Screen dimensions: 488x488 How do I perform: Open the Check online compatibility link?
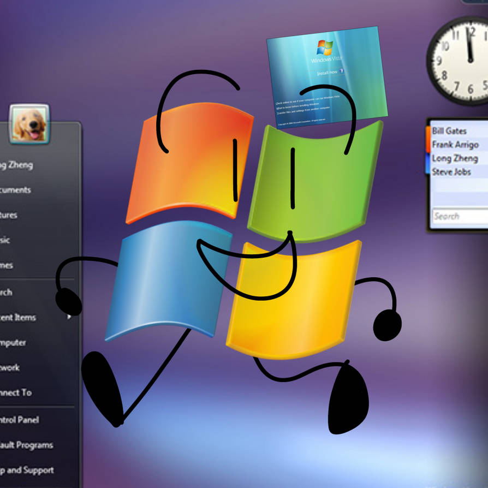coord(307,100)
